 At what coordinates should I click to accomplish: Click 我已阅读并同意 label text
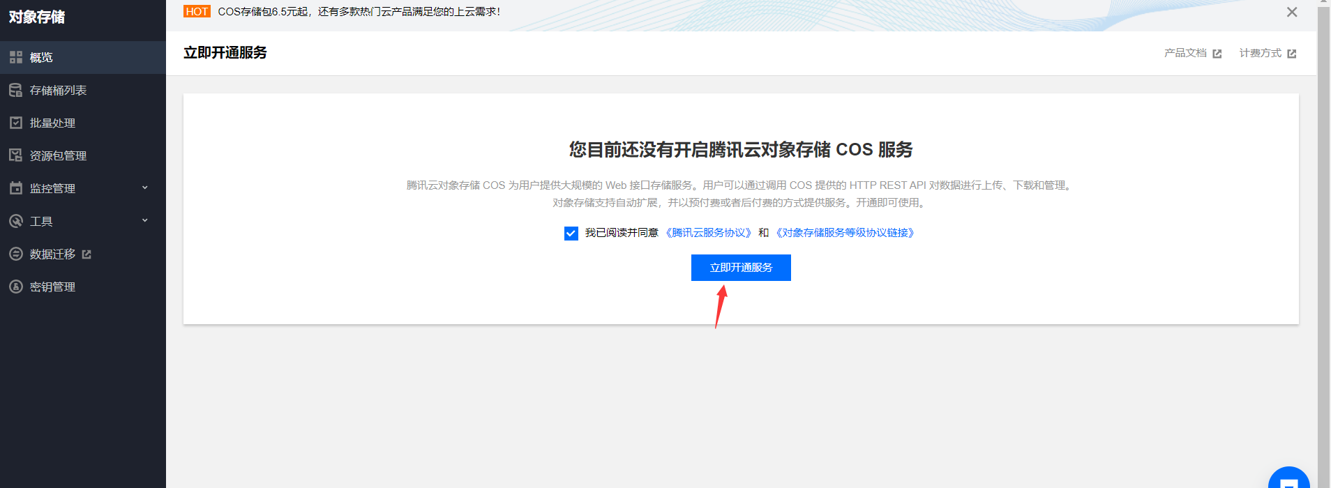point(622,233)
